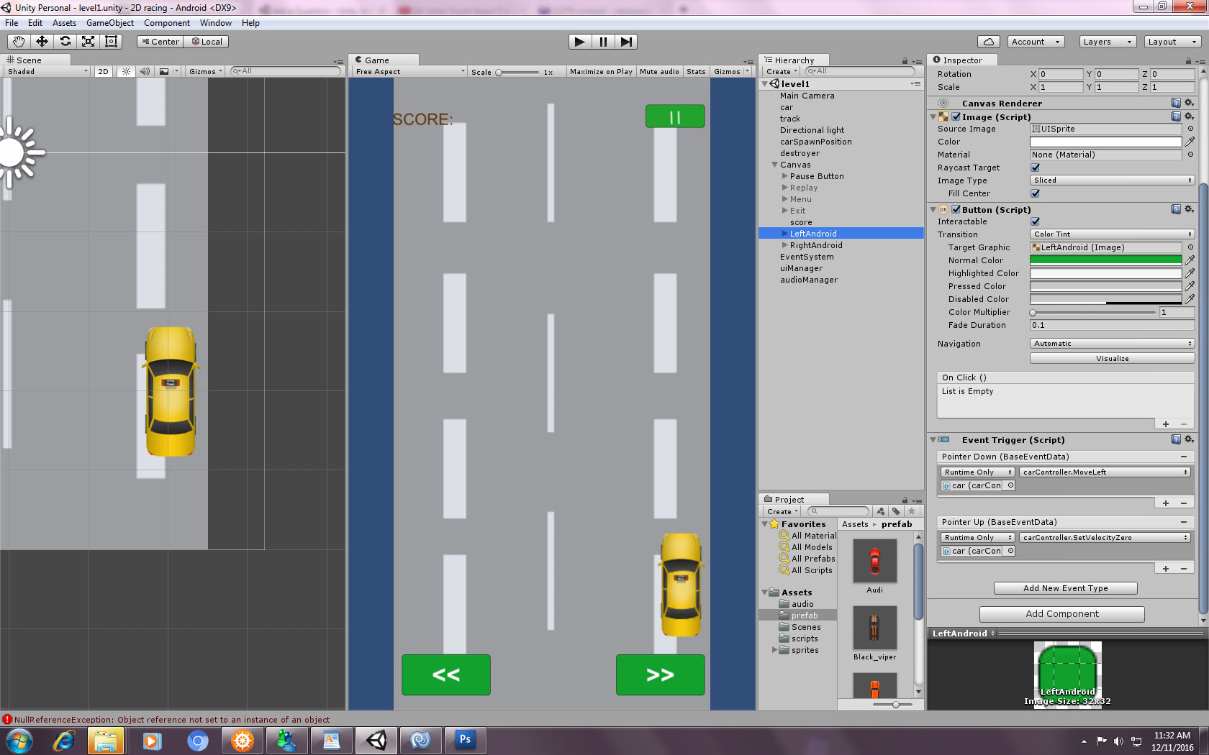The height and width of the screenshot is (755, 1209).
Task: Click Add Component button
Action: pos(1062,614)
